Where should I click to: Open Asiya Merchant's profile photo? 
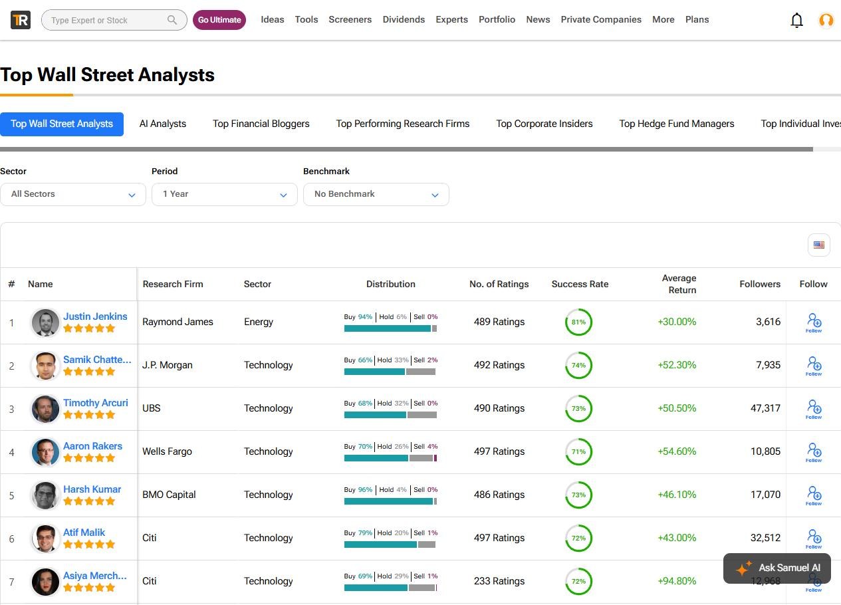point(45,582)
